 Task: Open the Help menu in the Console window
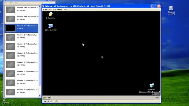click(x=16, y=3)
